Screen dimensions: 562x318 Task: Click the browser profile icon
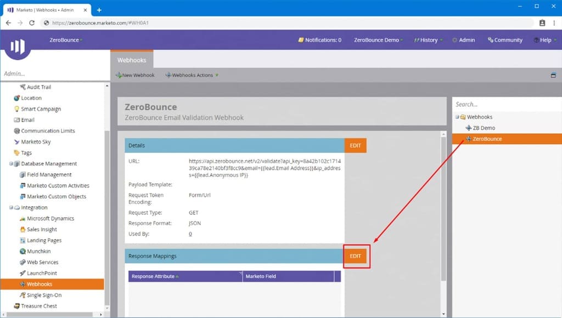coord(542,23)
